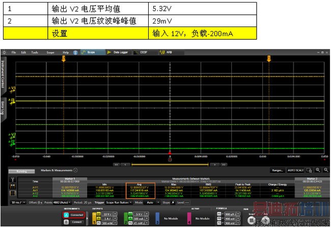Screen dimensions: 331x228
Task: Click the A-I1 trace ground marker
Action: tap(12, 102)
